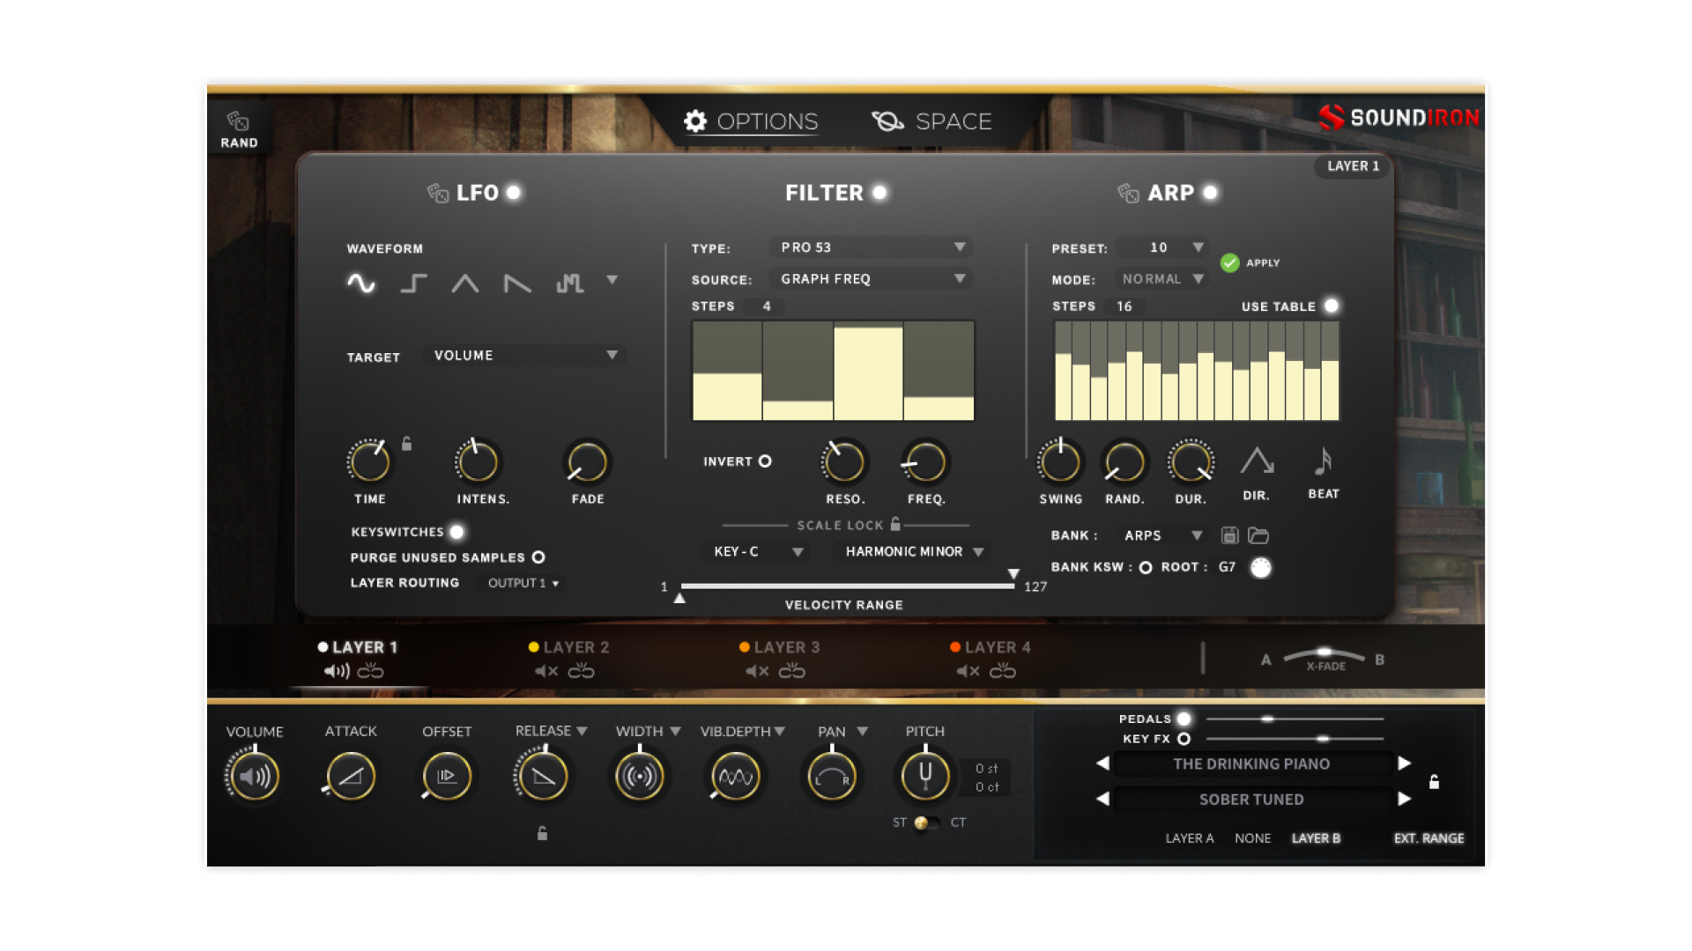Select the random-step LFO waveform

tap(571, 282)
